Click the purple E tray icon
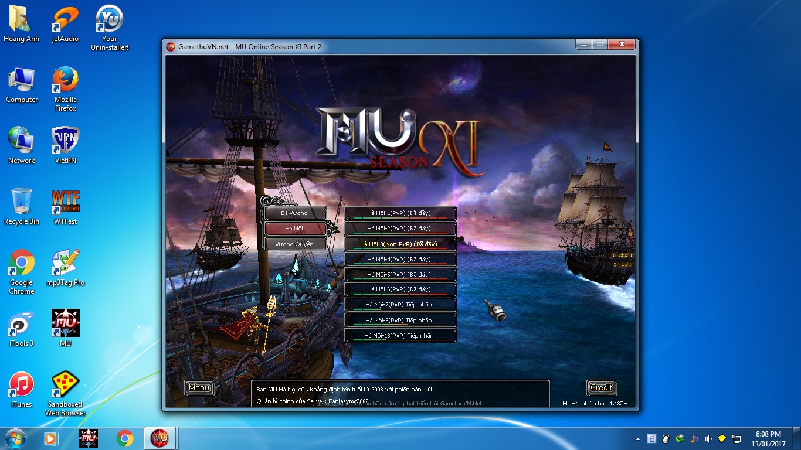Screen dimensions: 801x450 (651, 438)
